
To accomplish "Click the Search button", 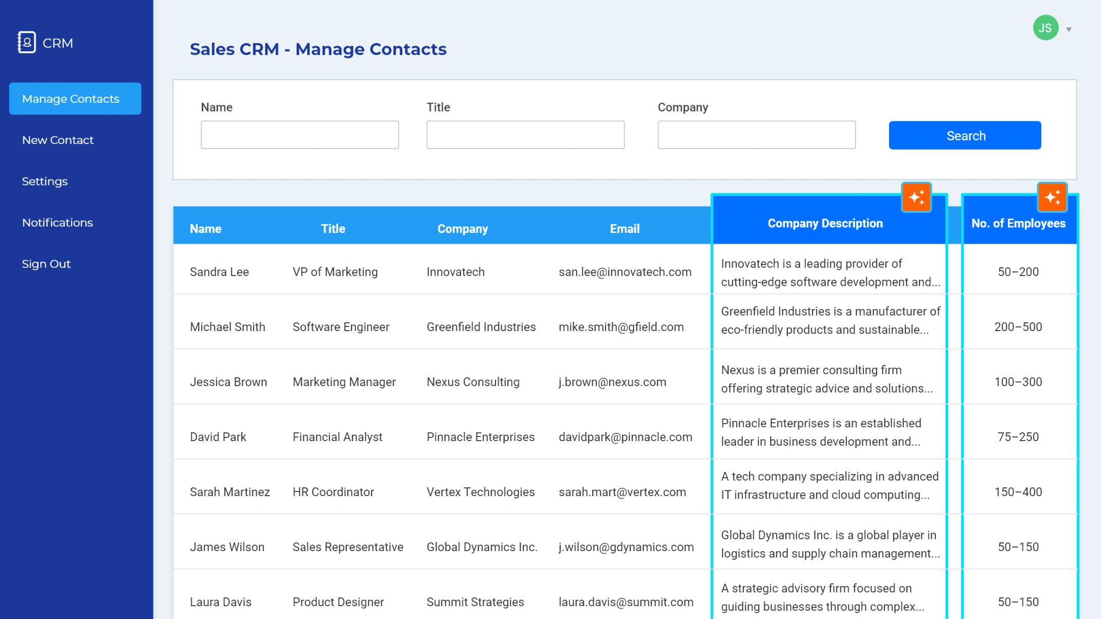I will (x=965, y=135).
